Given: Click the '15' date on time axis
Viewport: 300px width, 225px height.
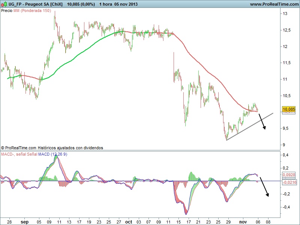Looking at the screenshot, I should coord(178,222).
